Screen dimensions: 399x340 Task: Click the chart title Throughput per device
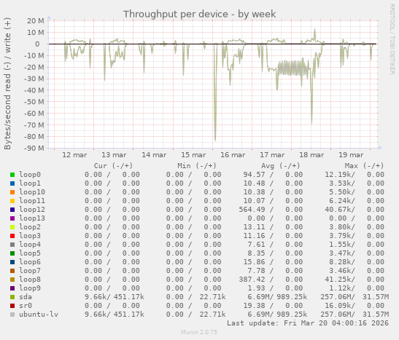tap(200, 15)
